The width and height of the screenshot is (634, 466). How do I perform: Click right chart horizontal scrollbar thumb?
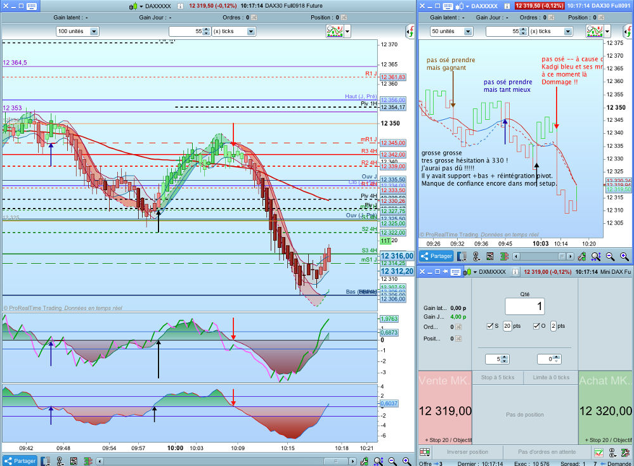click(x=562, y=257)
